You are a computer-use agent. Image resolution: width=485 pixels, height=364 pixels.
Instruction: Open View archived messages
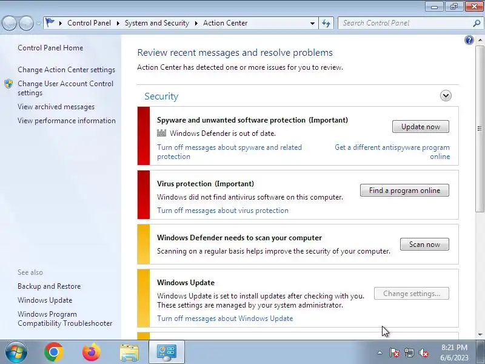[x=56, y=107]
